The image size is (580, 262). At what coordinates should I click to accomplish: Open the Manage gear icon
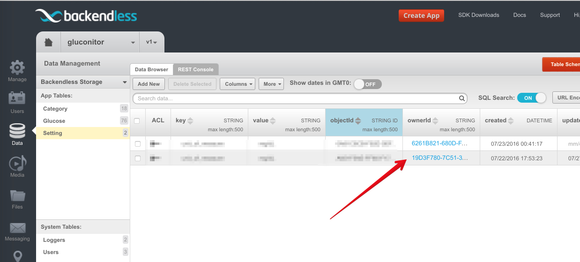click(17, 68)
